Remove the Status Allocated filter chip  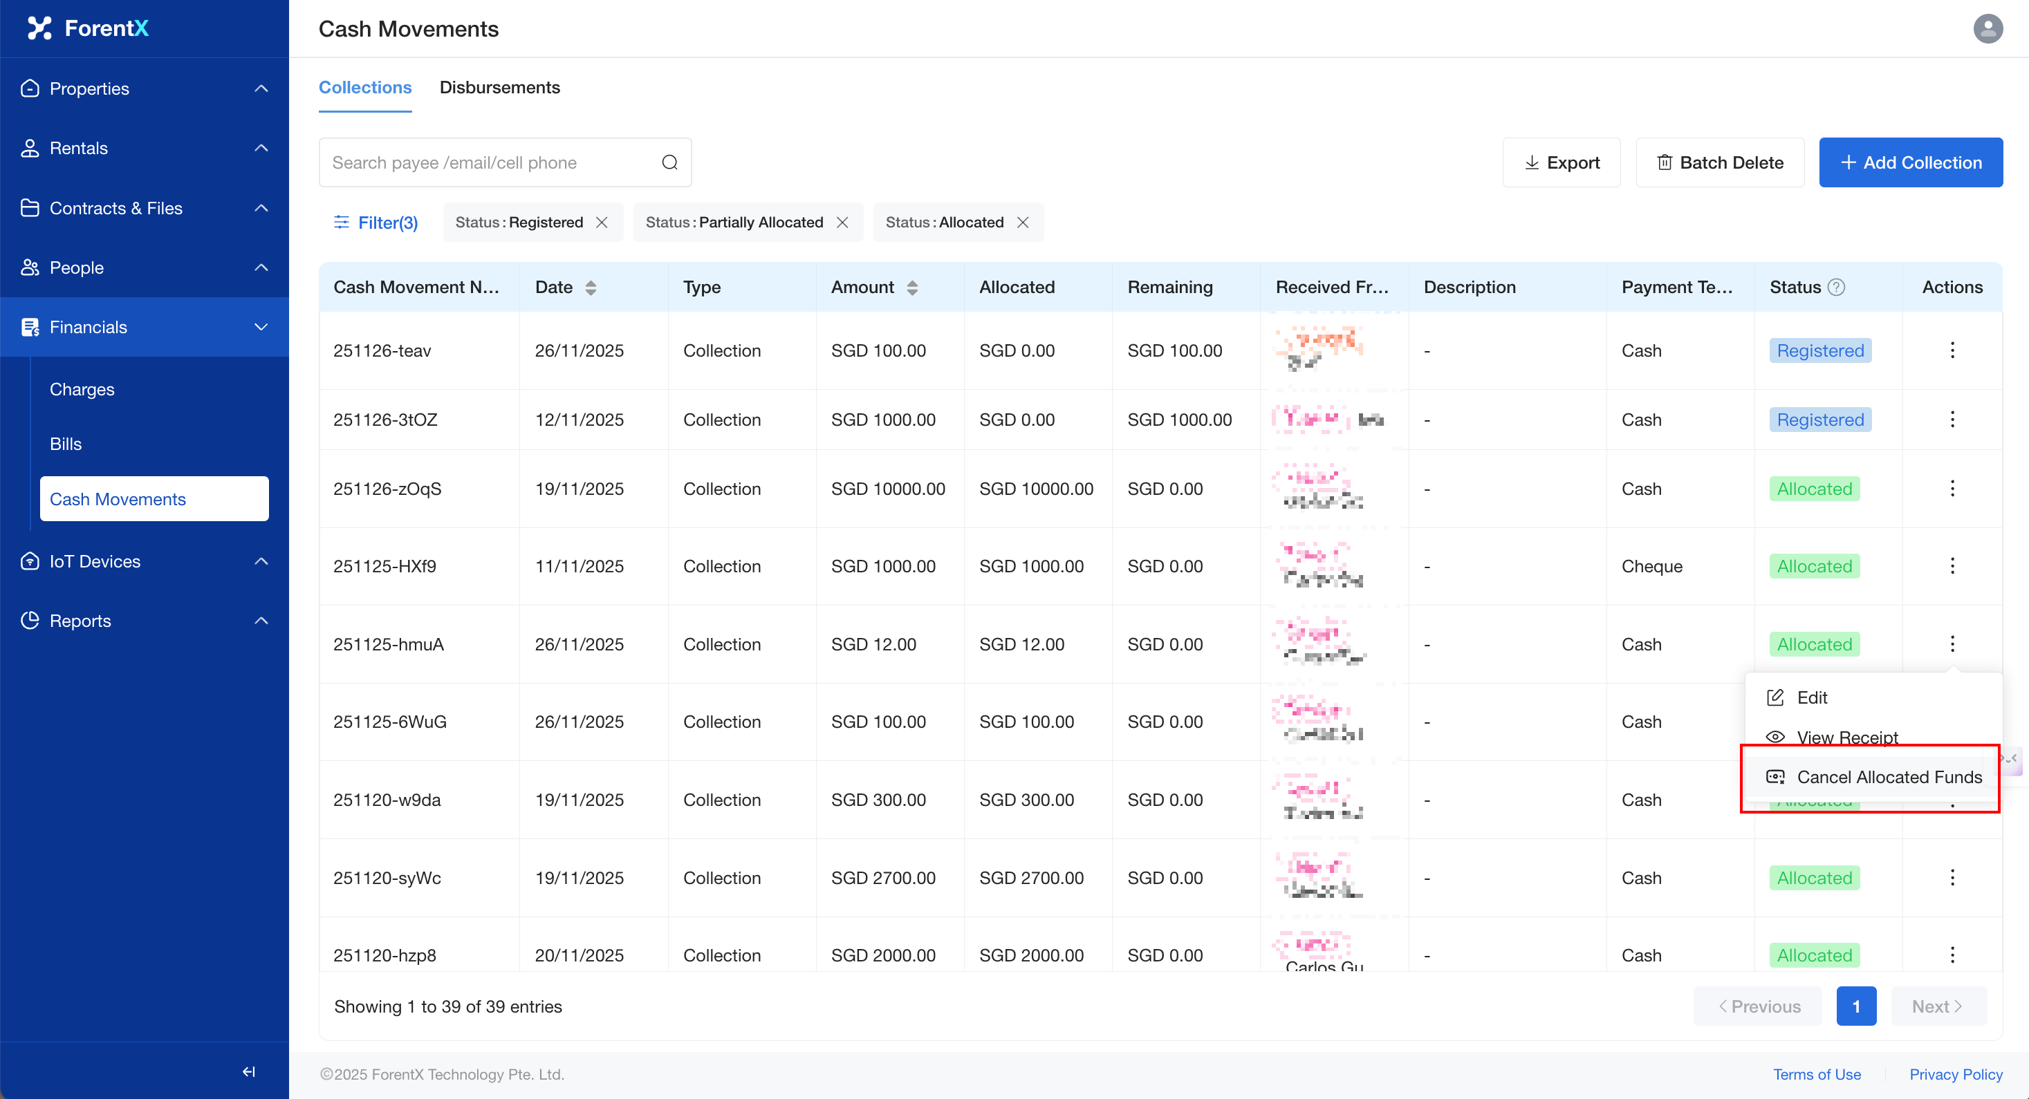coord(1022,223)
